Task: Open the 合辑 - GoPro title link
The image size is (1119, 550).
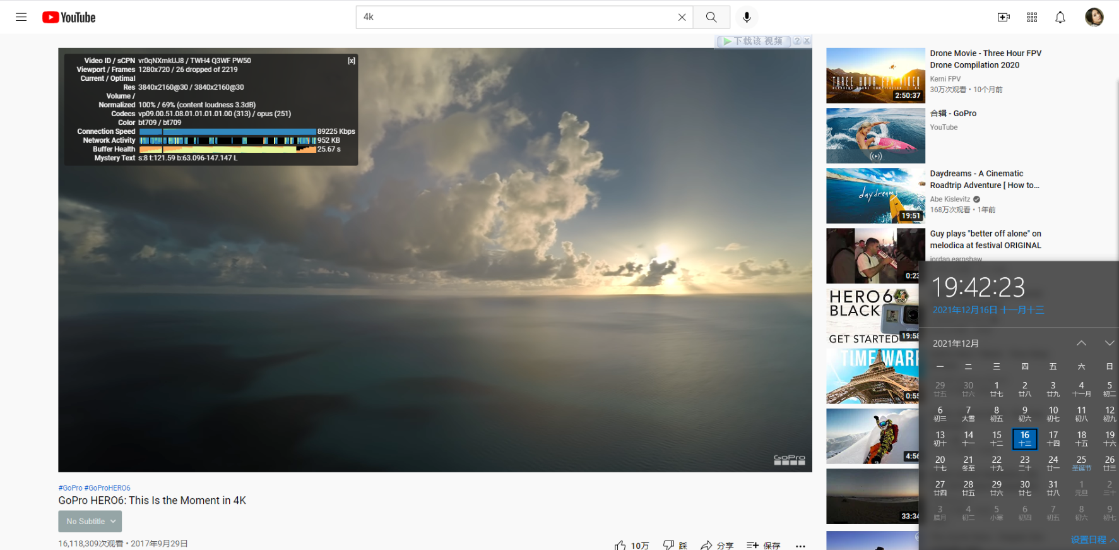Action: point(953,114)
